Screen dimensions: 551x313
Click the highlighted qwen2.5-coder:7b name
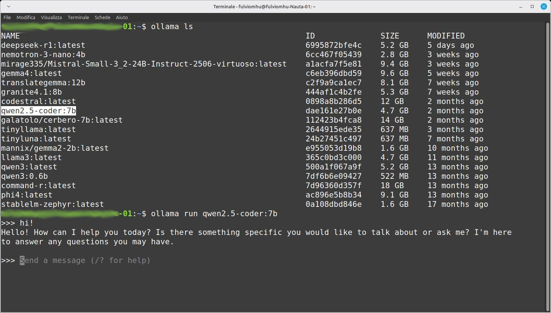(x=39, y=111)
